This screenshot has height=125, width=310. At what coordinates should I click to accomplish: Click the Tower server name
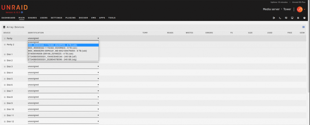pyautogui.click(x=287, y=9)
